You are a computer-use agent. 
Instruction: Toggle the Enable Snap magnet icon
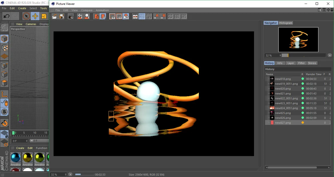(4, 123)
